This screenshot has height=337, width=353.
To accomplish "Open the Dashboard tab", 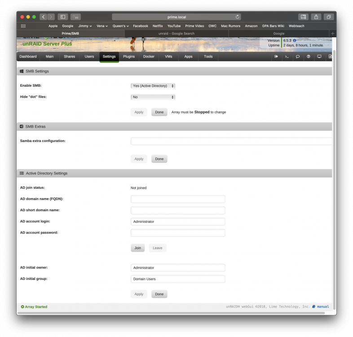I will click(28, 57).
